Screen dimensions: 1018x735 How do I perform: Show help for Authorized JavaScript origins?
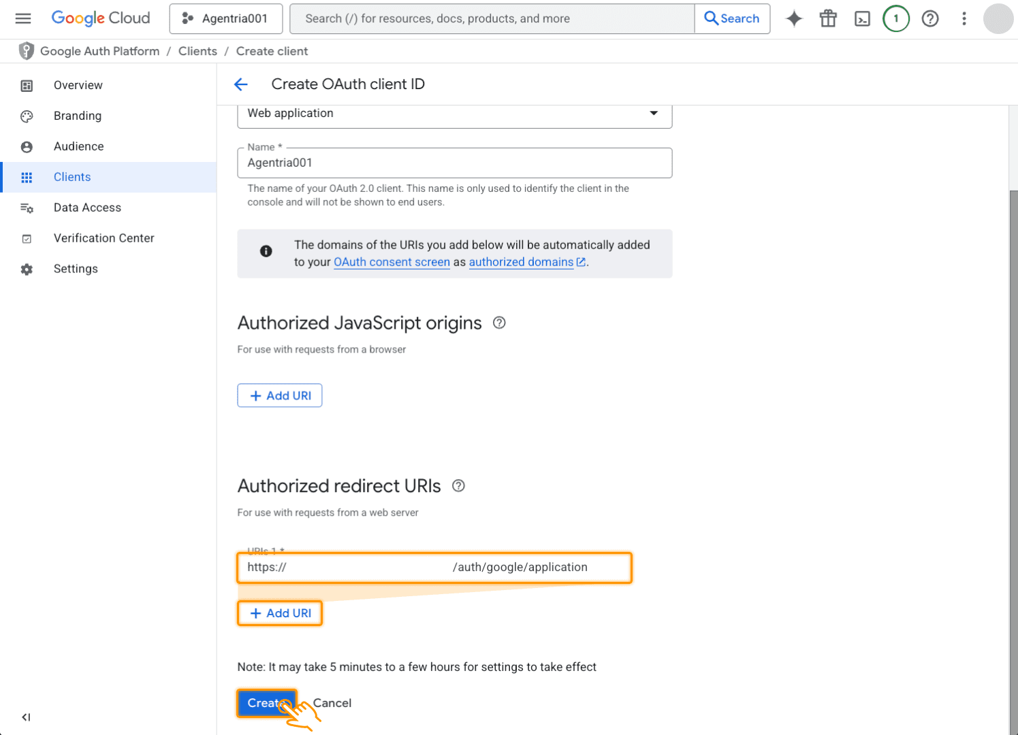click(x=499, y=323)
